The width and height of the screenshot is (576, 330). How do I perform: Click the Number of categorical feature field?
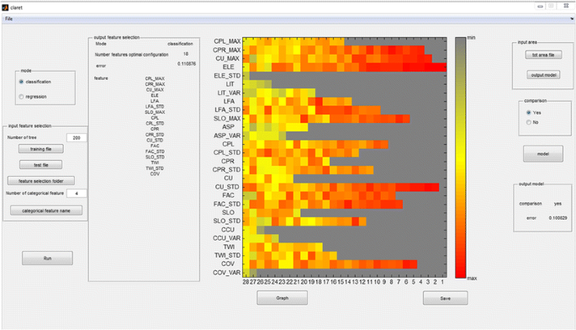[77, 193]
